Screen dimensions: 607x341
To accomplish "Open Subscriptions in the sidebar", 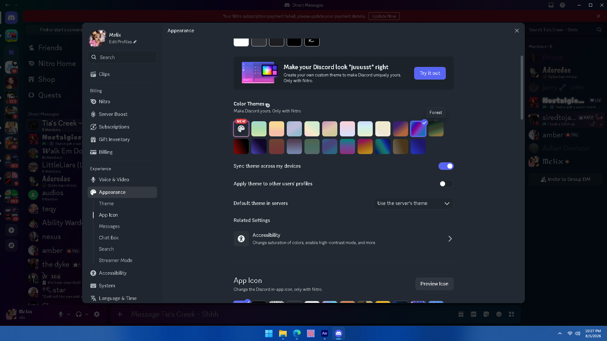I will pos(122,127).
